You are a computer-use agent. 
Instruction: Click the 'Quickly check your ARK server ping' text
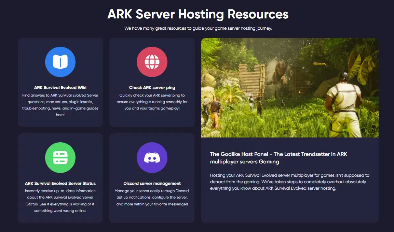click(152, 102)
